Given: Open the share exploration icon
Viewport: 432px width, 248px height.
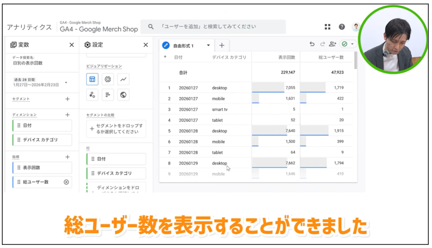Looking at the screenshot, I should point(333,44).
